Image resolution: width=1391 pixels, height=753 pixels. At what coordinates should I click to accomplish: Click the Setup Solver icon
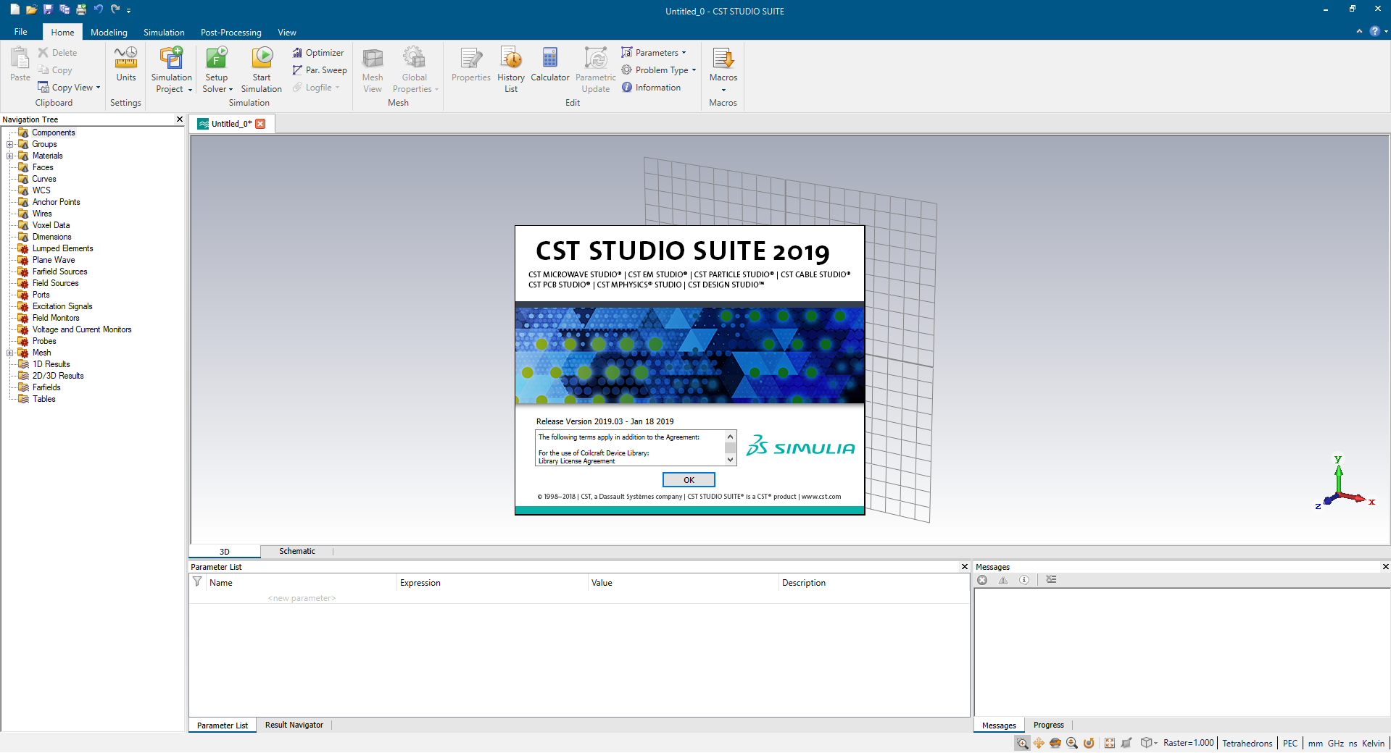coord(217,58)
